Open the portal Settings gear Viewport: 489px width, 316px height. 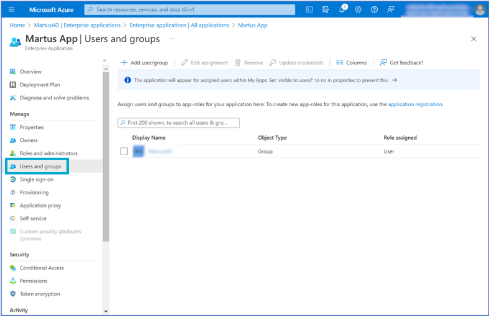pyautogui.click(x=358, y=10)
